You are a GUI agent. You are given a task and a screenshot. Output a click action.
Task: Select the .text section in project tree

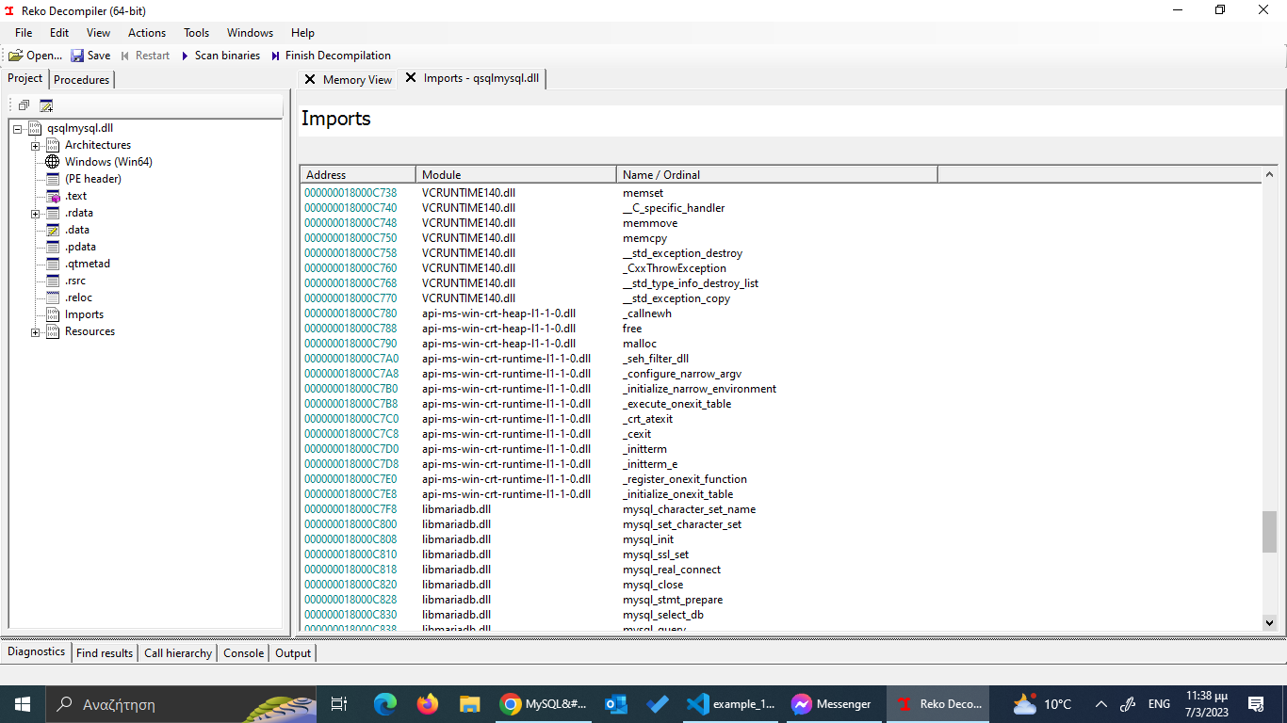tap(75, 196)
